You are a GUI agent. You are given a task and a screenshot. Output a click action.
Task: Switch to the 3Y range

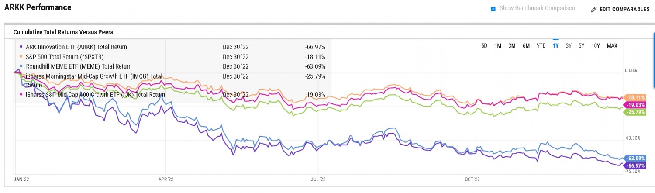tap(569, 46)
